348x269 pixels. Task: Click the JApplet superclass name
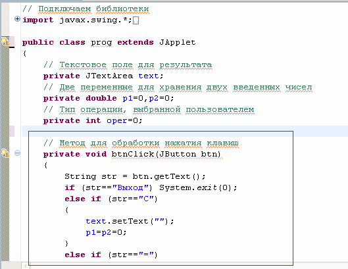coord(178,42)
